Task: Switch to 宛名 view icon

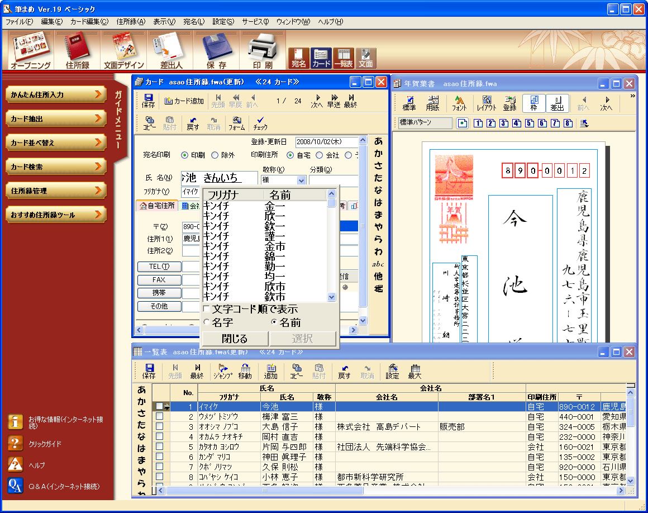Action: point(298,58)
